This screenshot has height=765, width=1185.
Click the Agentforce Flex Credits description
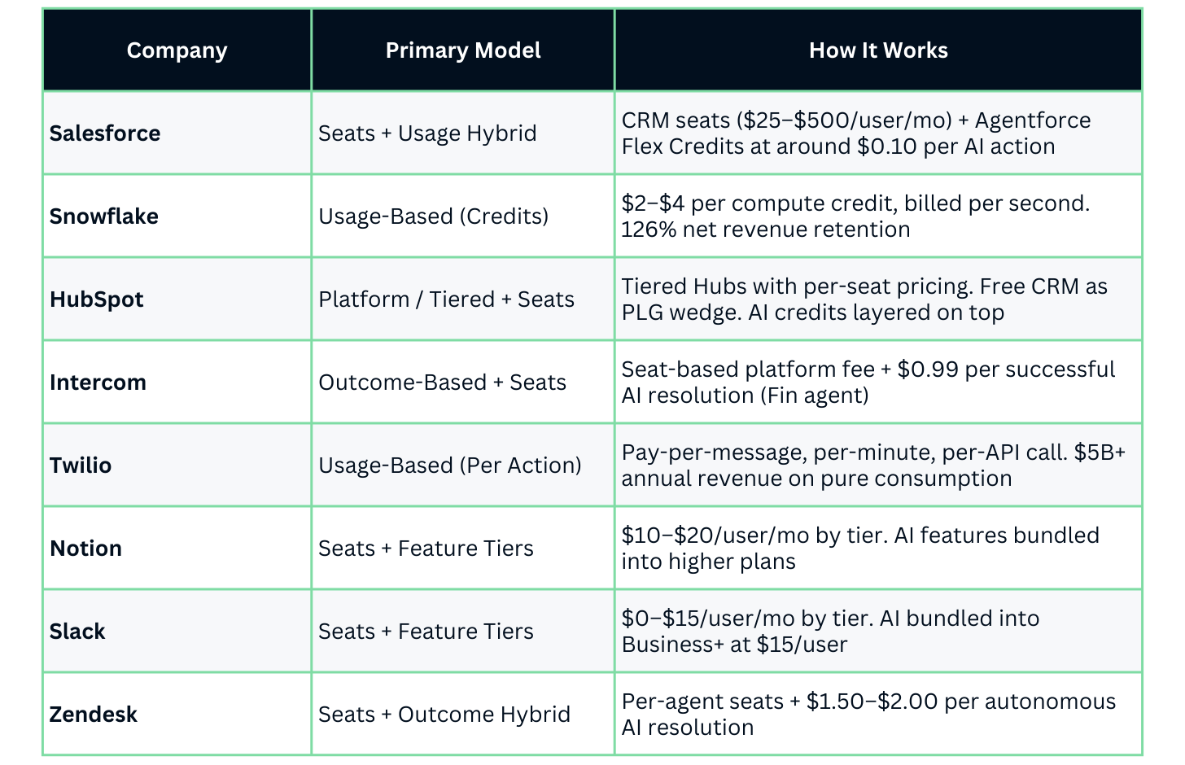(x=855, y=133)
